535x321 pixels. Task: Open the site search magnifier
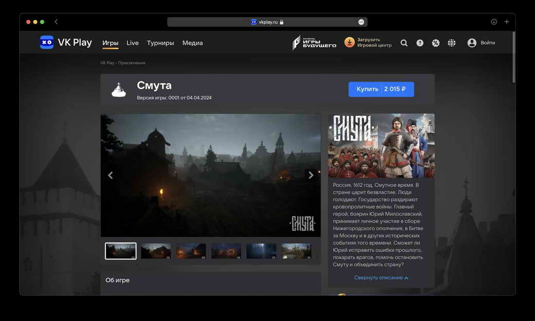tap(404, 43)
